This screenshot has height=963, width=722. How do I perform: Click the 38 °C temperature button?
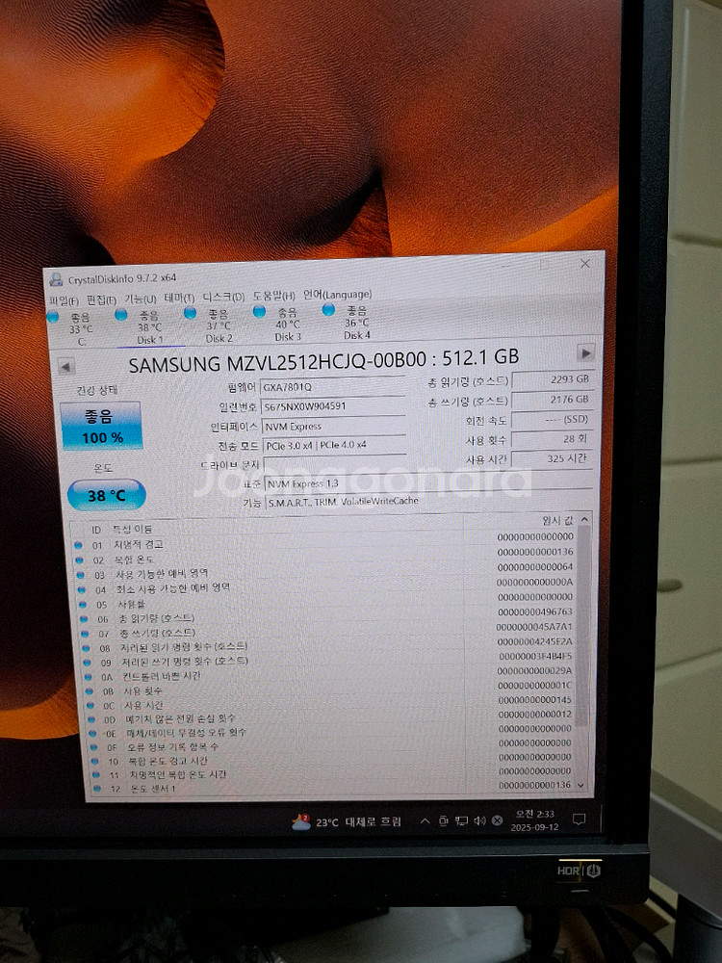click(106, 495)
